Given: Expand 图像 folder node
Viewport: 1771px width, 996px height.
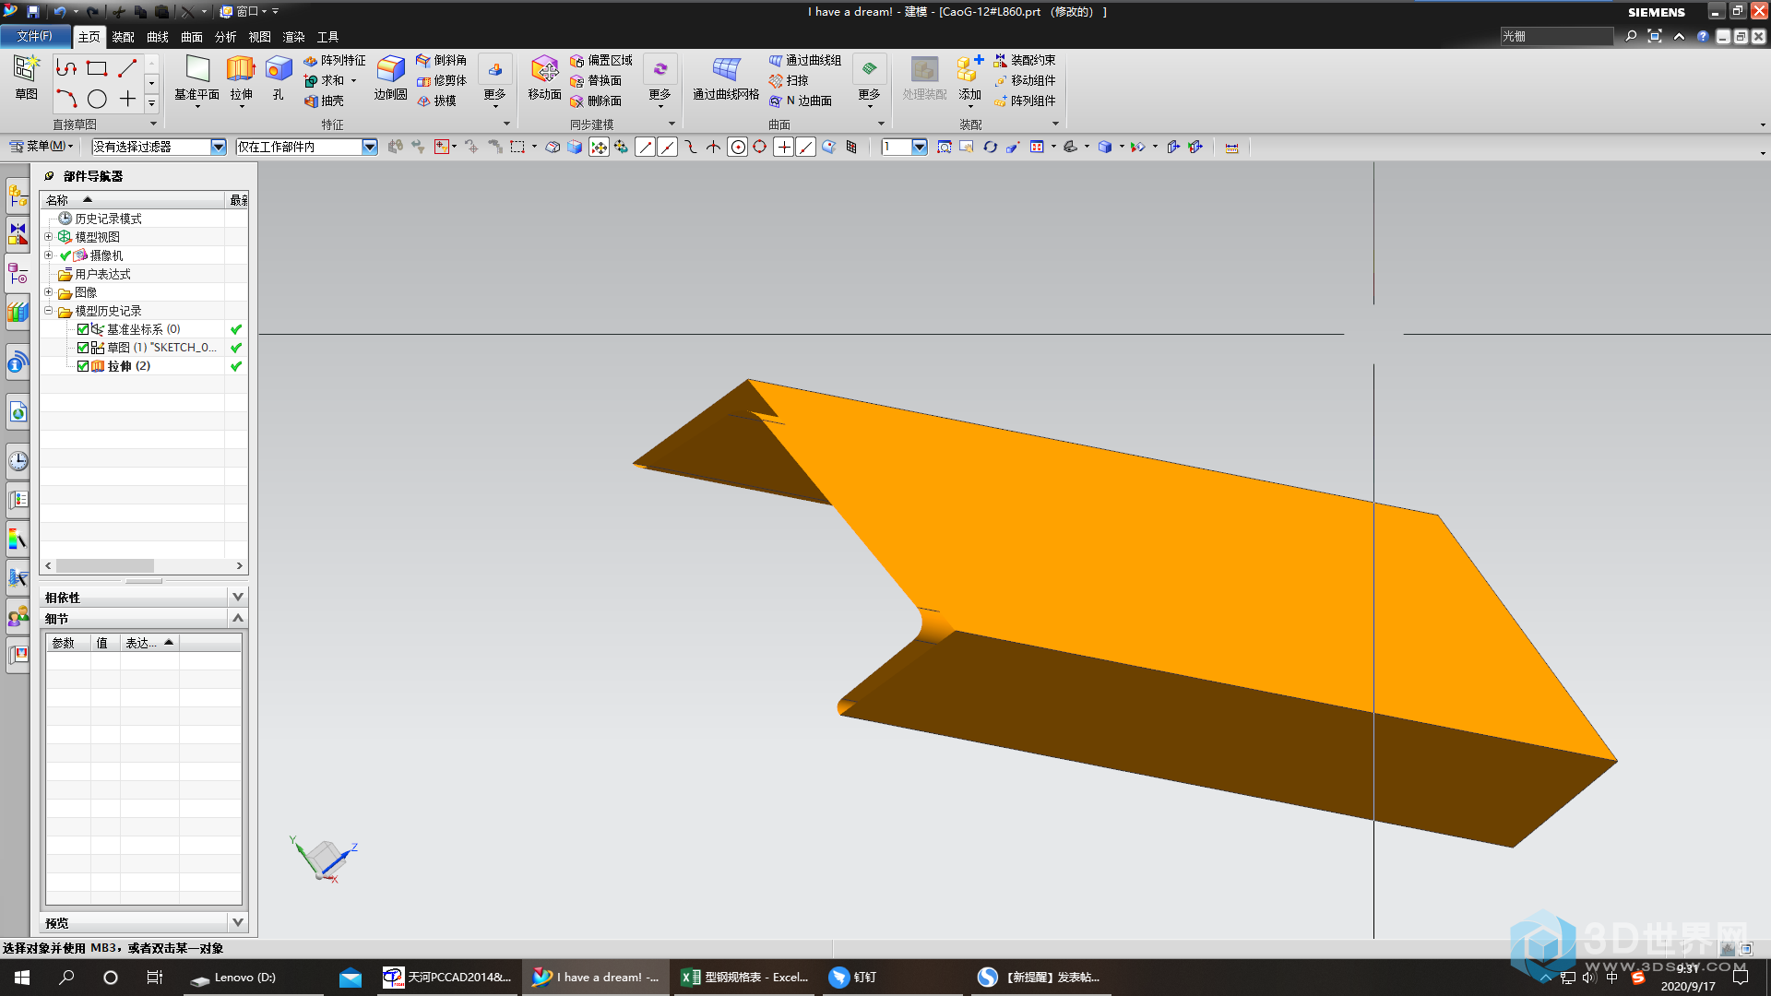Looking at the screenshot, I should pyautogui.click(x=49, y=292).
